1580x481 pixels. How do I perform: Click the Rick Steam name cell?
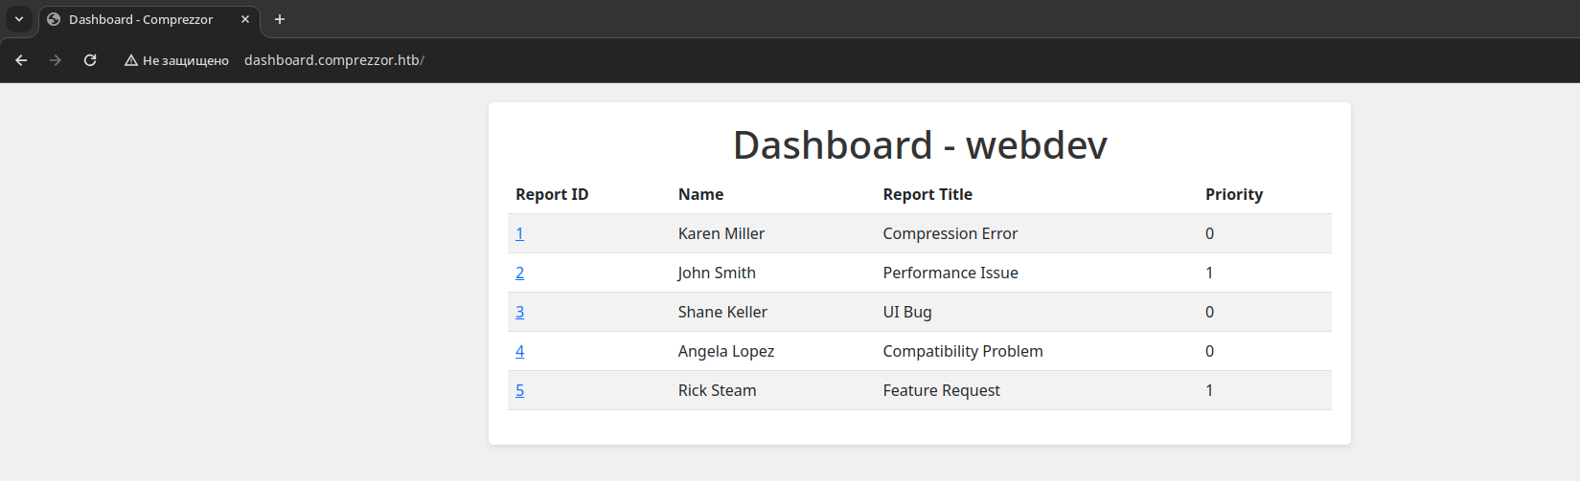click(x=717, y=390)
